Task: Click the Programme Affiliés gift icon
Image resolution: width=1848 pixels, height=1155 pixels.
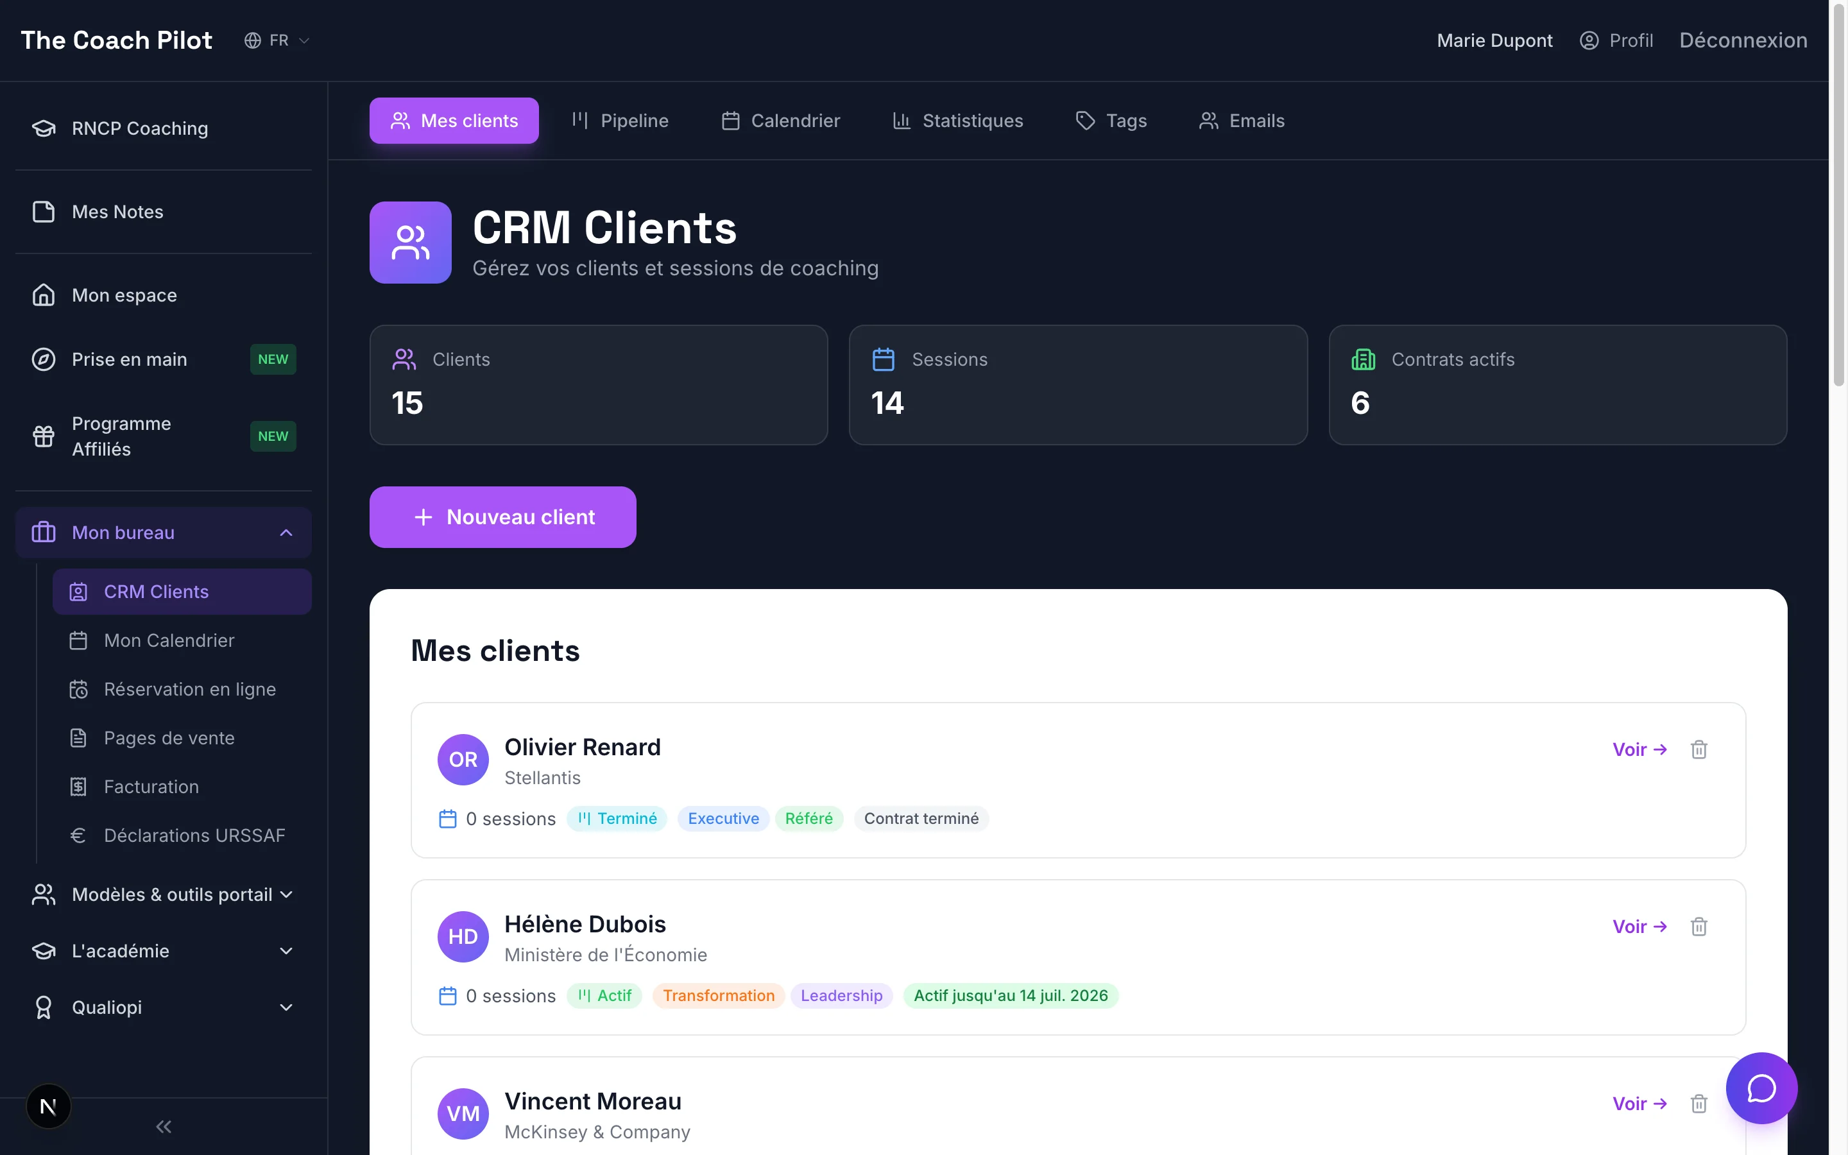Action: (x=44, y=436)
